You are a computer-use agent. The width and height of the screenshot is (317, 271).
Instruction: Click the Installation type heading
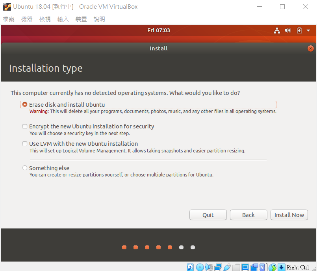coord(46,69)
